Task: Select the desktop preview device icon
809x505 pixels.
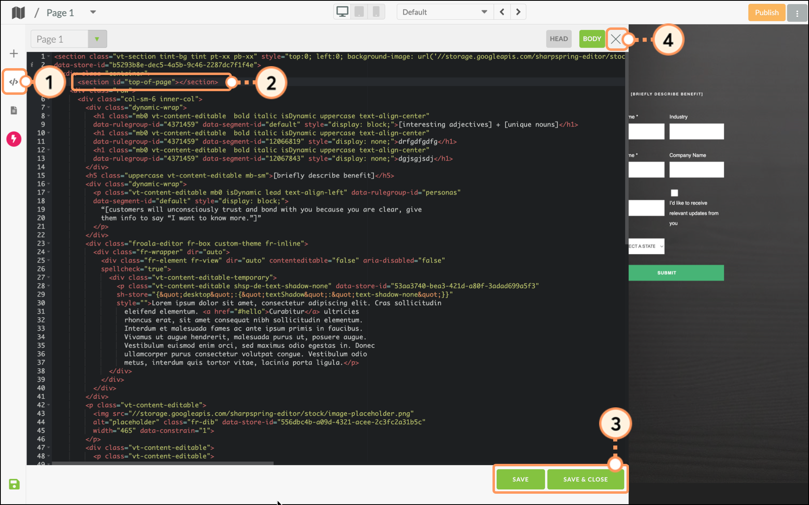Action: pos(342,12)
